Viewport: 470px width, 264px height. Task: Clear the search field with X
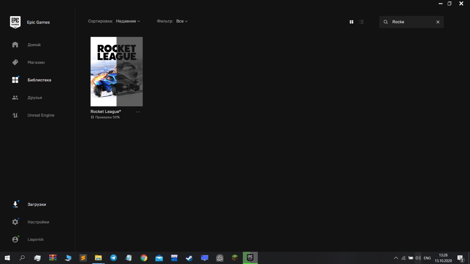tap(438, 22)
